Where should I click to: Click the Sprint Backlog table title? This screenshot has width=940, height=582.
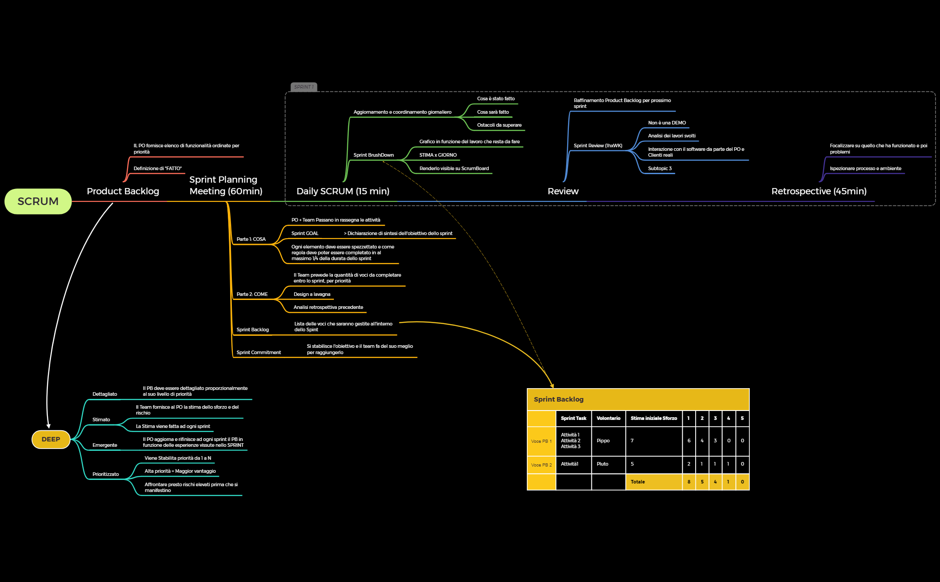tap(559, 399)
